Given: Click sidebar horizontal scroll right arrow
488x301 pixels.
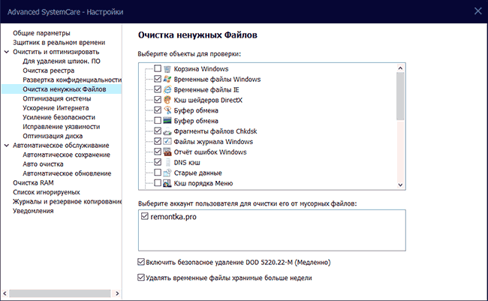Looking at the screenshot, I should point(117,293).
